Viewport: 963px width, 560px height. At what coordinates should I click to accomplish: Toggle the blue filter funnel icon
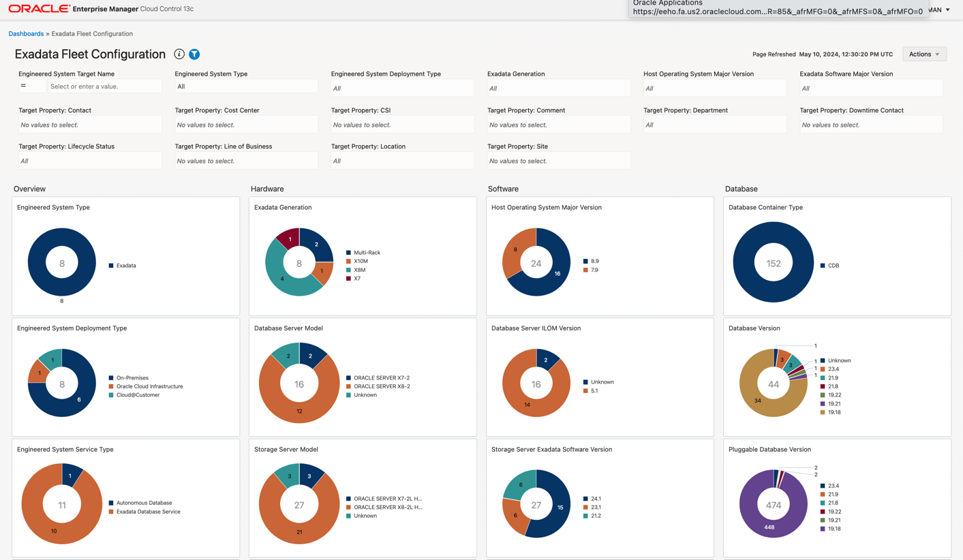[194, 54]
